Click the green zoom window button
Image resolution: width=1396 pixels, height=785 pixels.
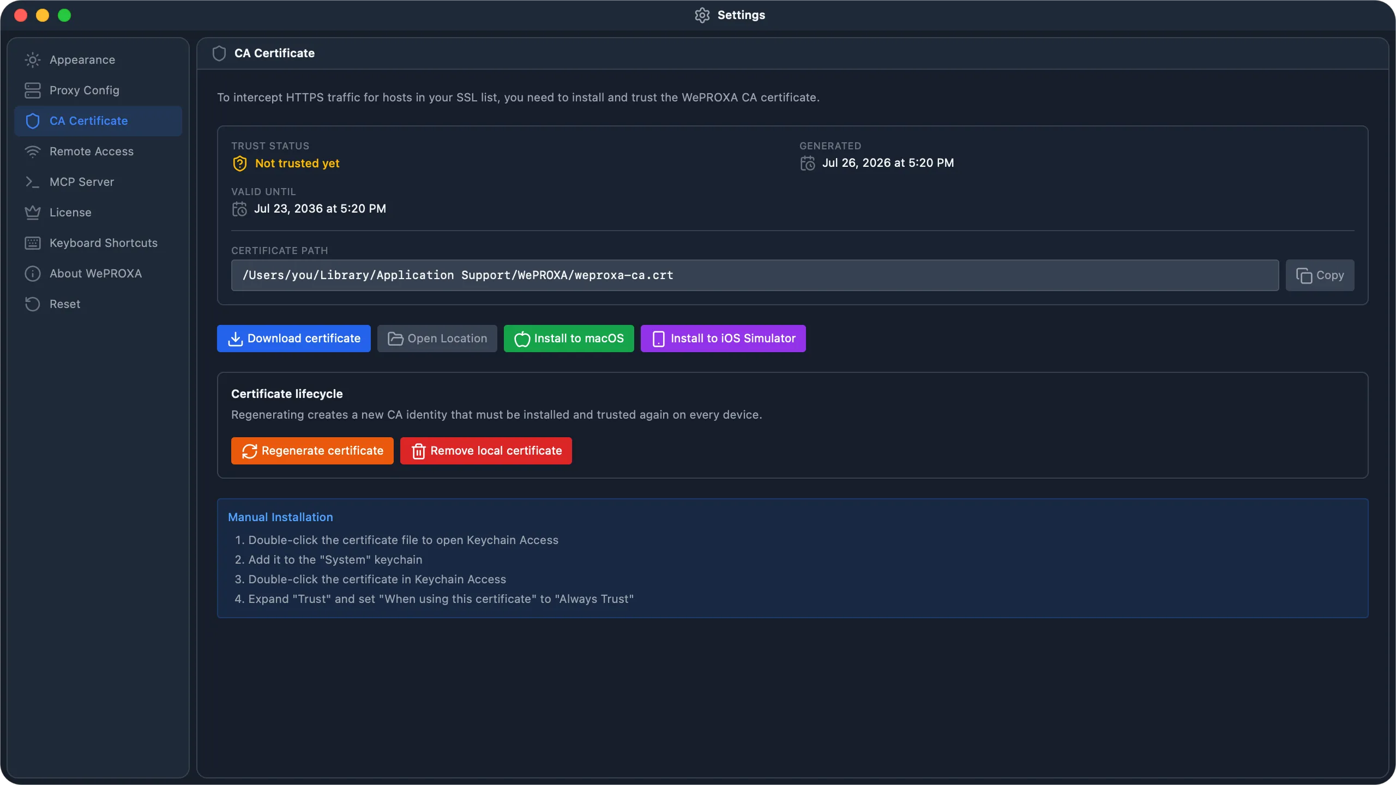click(64, 15)
